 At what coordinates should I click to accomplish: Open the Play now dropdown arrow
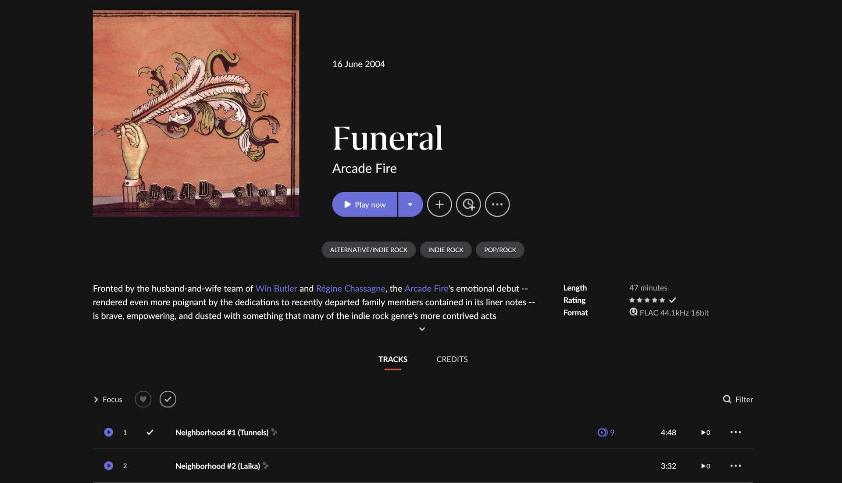[x=410, y=204]
